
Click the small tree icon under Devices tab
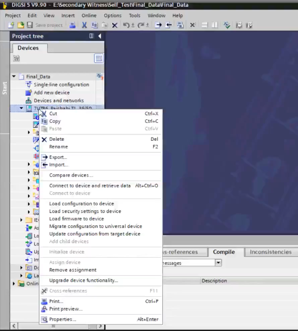coord(16,58)
